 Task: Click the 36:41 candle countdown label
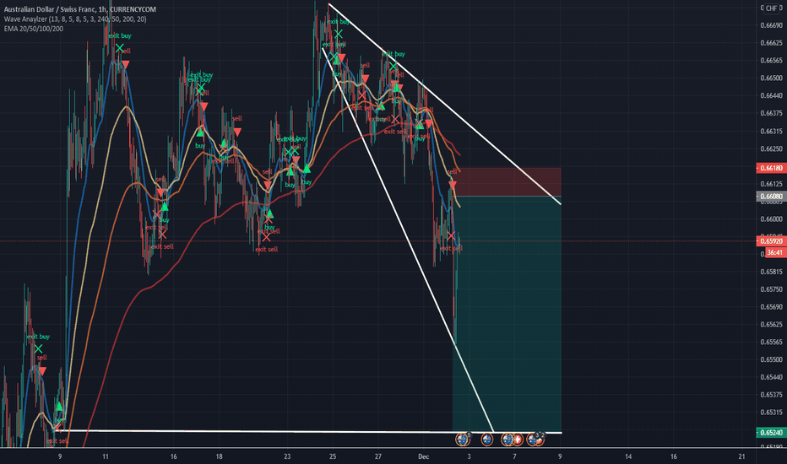(x=775, y=253)
